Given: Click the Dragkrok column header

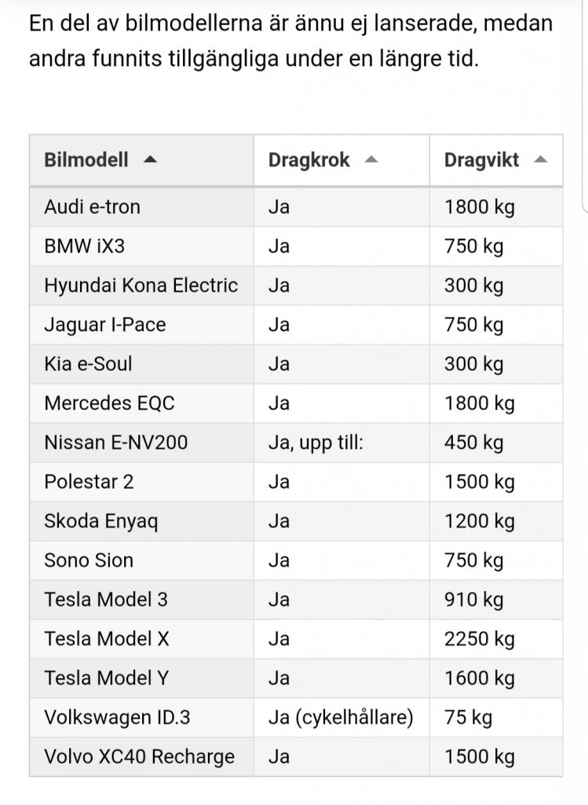Looking at the screenshot, I should [x=341, y=160].
